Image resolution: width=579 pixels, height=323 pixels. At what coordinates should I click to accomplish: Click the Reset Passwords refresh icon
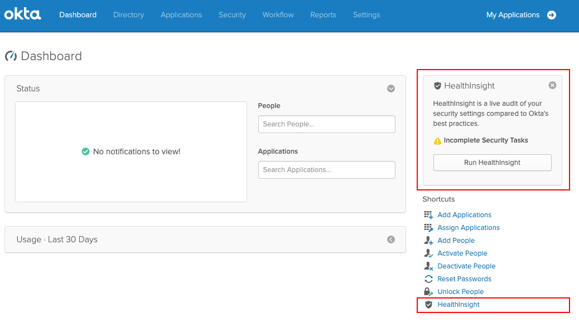(x=428, y=279)
